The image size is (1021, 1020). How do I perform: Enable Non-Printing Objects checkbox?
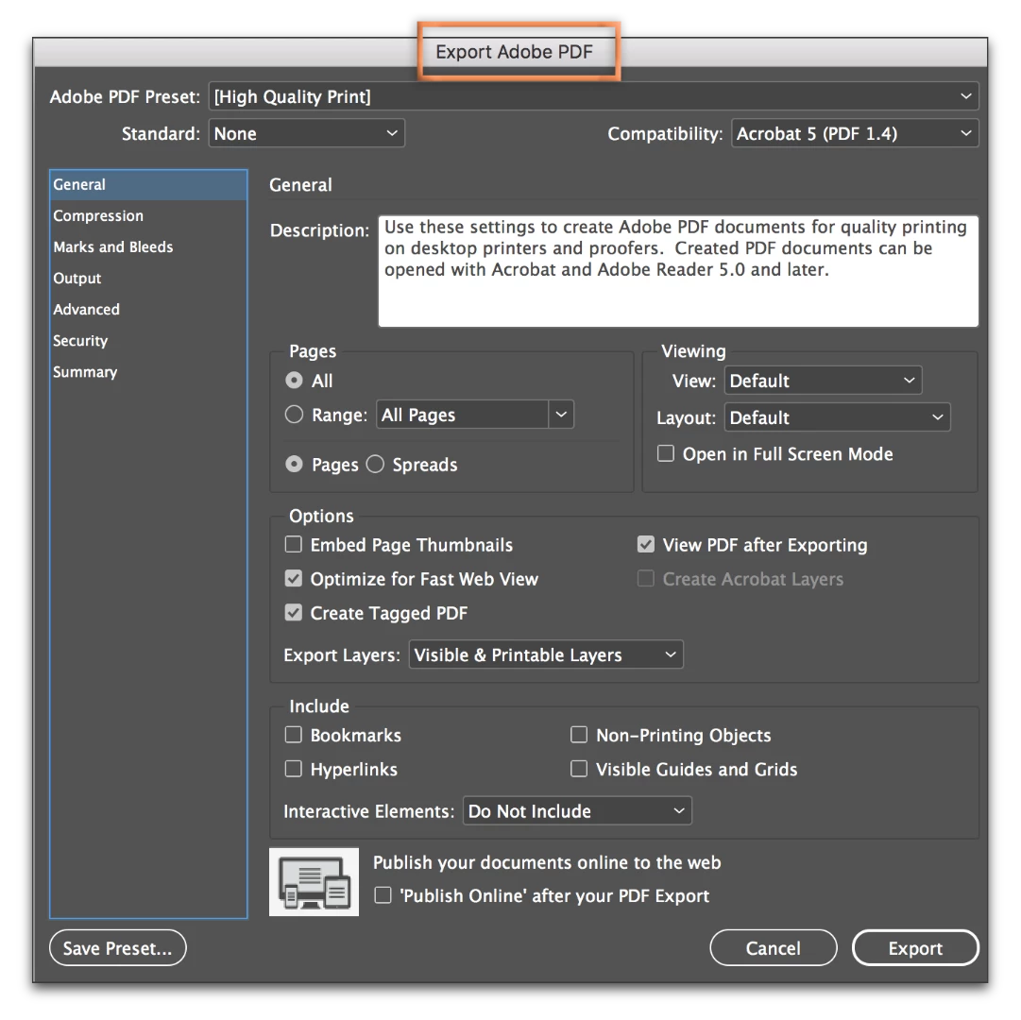[579, 734]
